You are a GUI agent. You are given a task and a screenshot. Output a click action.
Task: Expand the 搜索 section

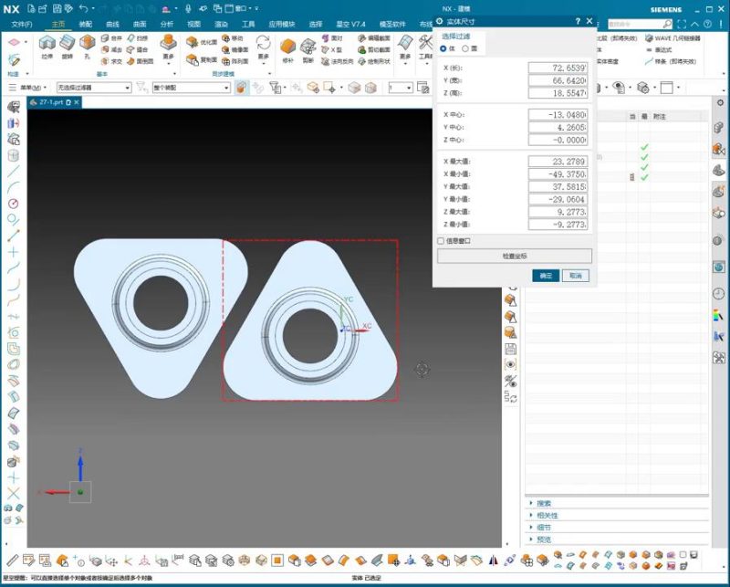click(544, 503)
